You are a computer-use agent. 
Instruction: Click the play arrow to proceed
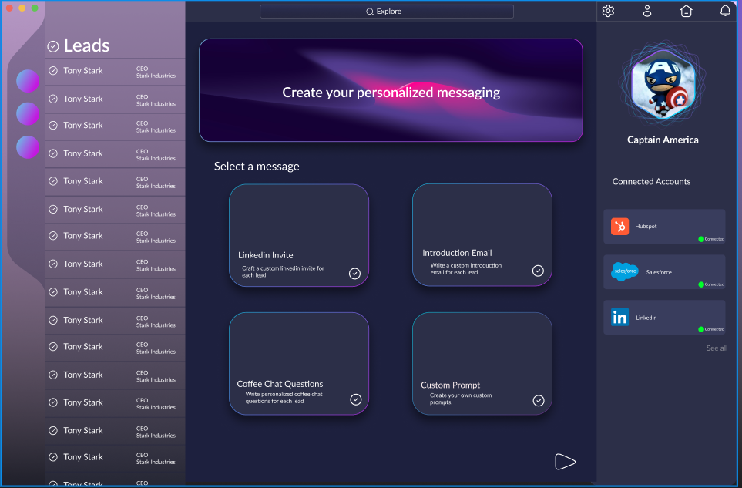(x=565, y=462)
